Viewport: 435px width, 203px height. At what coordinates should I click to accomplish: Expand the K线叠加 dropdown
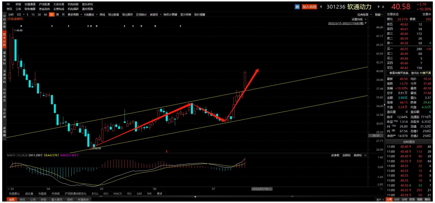pos(96,15)
